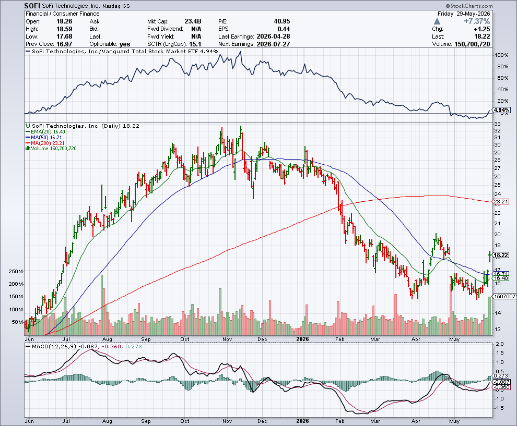This screenshot has width=517, height=426.
Task: Click the 18.22 last price tag
Action: (x=501, y=255)
